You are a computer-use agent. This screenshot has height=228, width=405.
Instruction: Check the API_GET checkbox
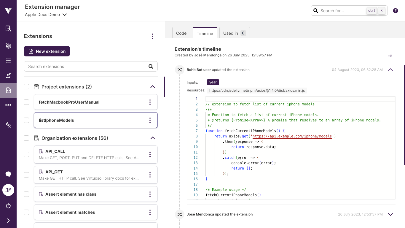26,175
